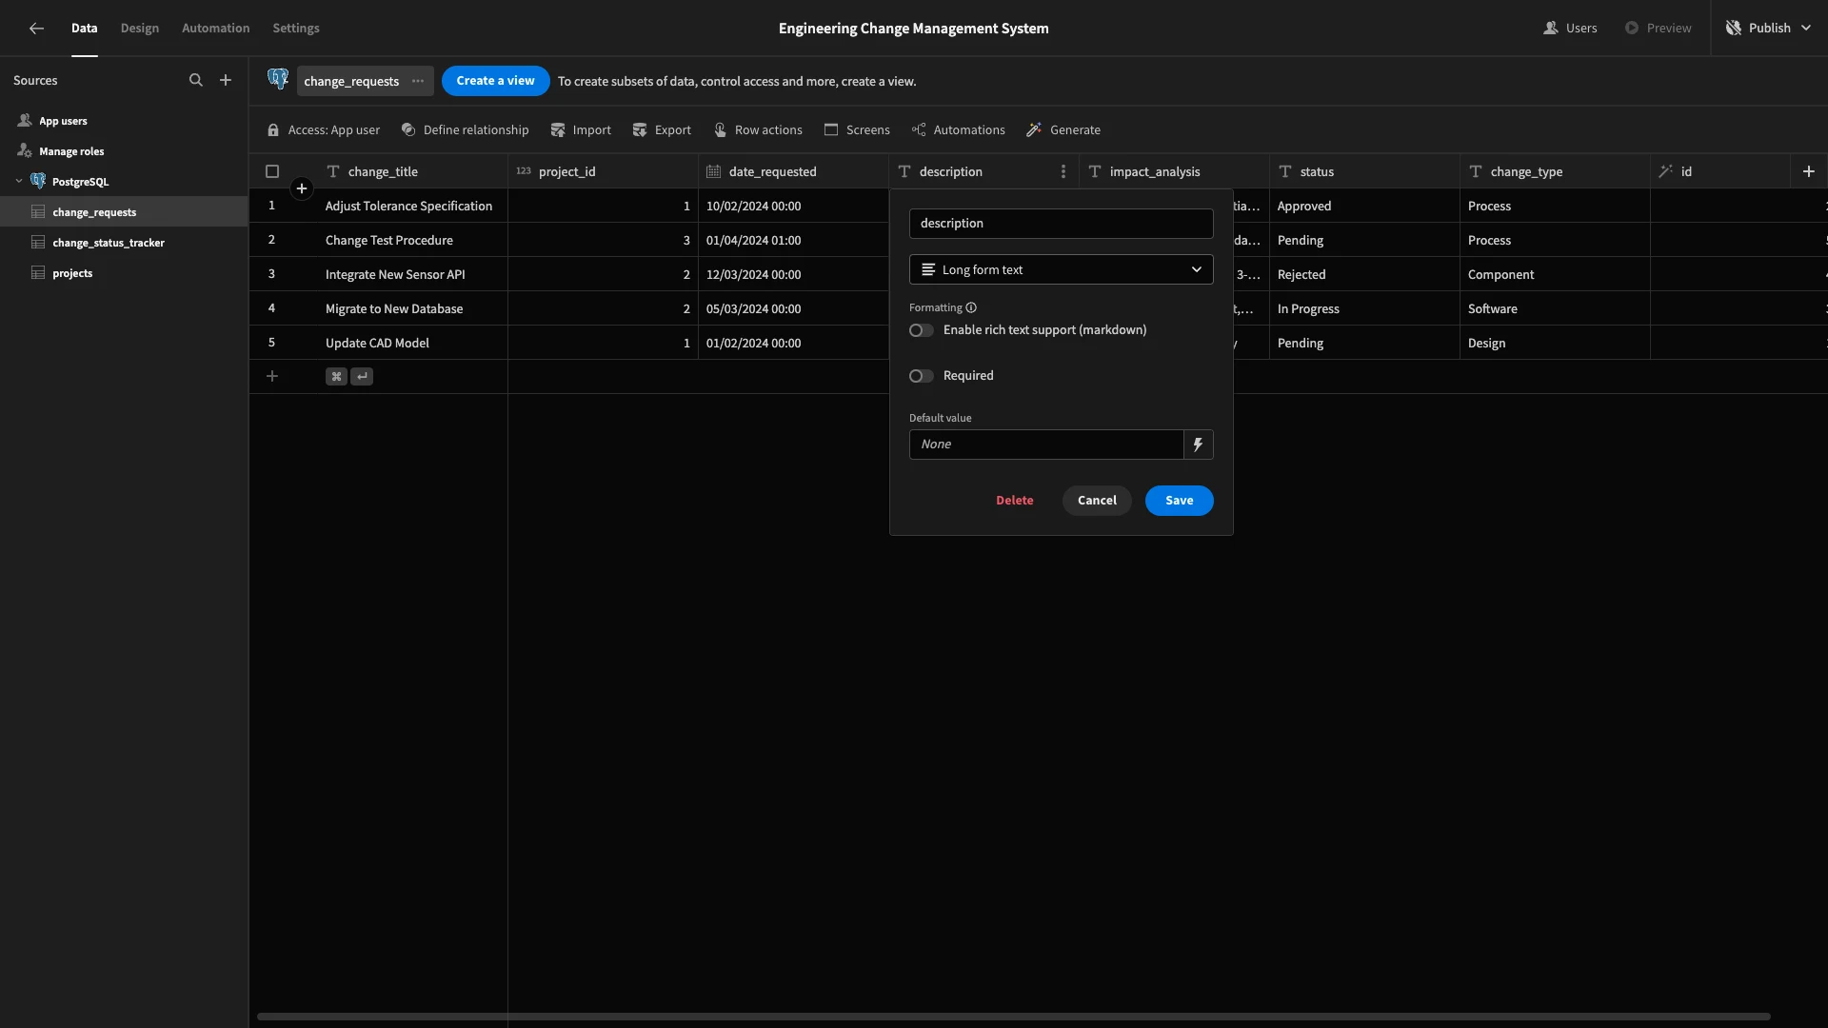Go back using the left arrow icon
This screenshot has height=1028, width=1828.
(x=36, y=29)
